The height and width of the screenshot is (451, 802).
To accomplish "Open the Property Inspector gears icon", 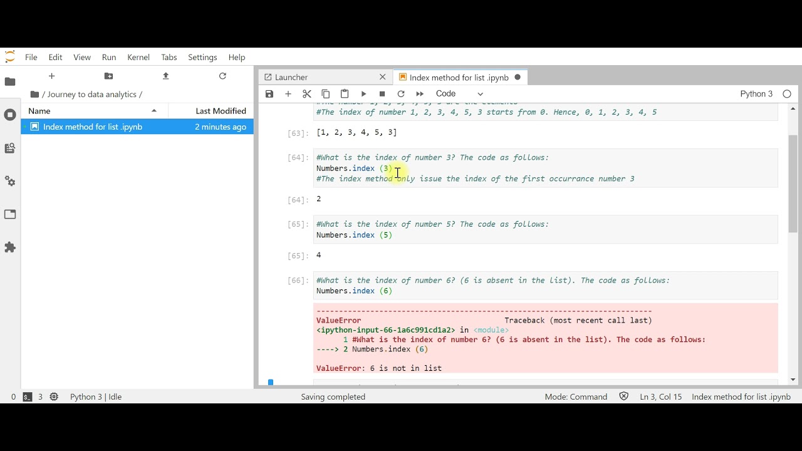I will [10, 181].
